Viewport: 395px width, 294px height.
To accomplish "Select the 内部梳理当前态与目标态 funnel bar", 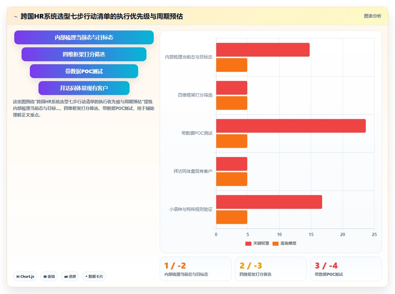I will coord(84,37).
